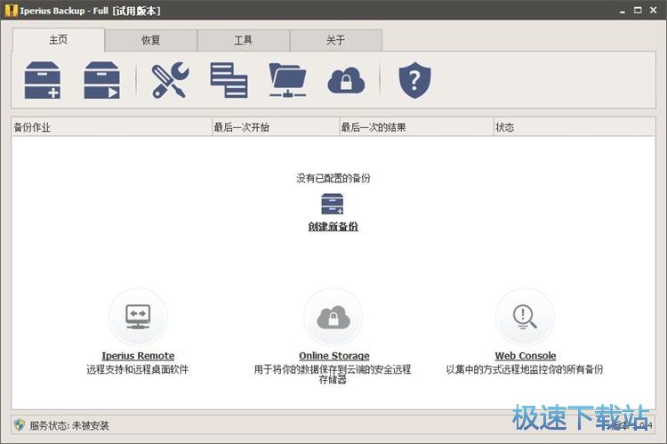Open the log reports stacked sheets icon
The width and height of the screenshot is (667, 444).
tap(229, 80)
